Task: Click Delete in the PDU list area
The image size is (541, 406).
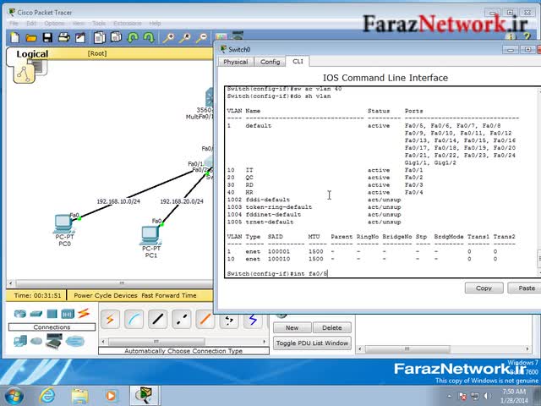Action: click(x=332, y=327)
